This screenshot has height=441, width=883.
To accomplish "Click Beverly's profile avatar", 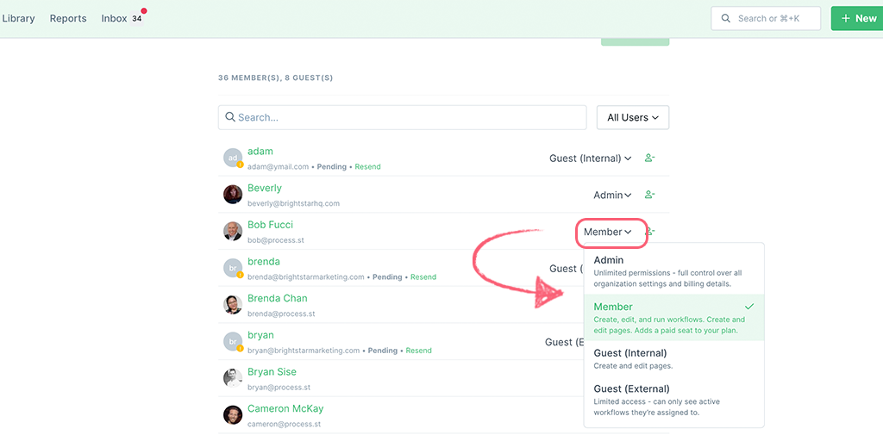I will [x=233, y=195].
